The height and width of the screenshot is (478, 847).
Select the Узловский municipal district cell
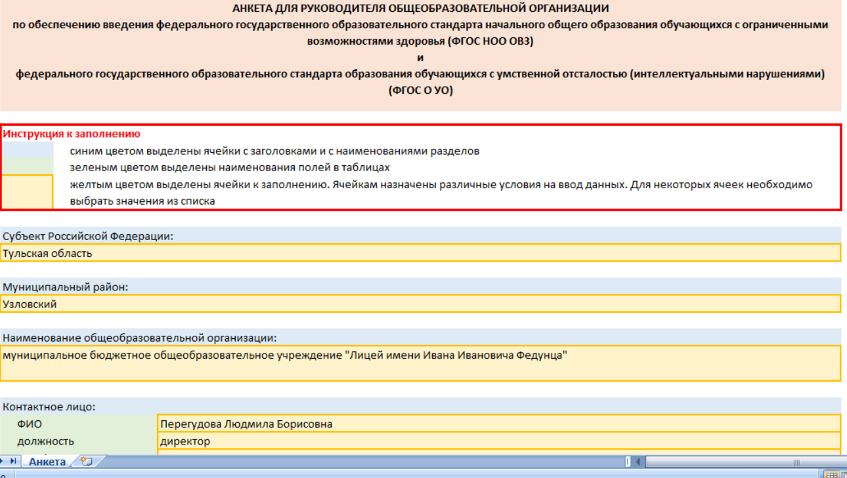(x=420, y=304)
